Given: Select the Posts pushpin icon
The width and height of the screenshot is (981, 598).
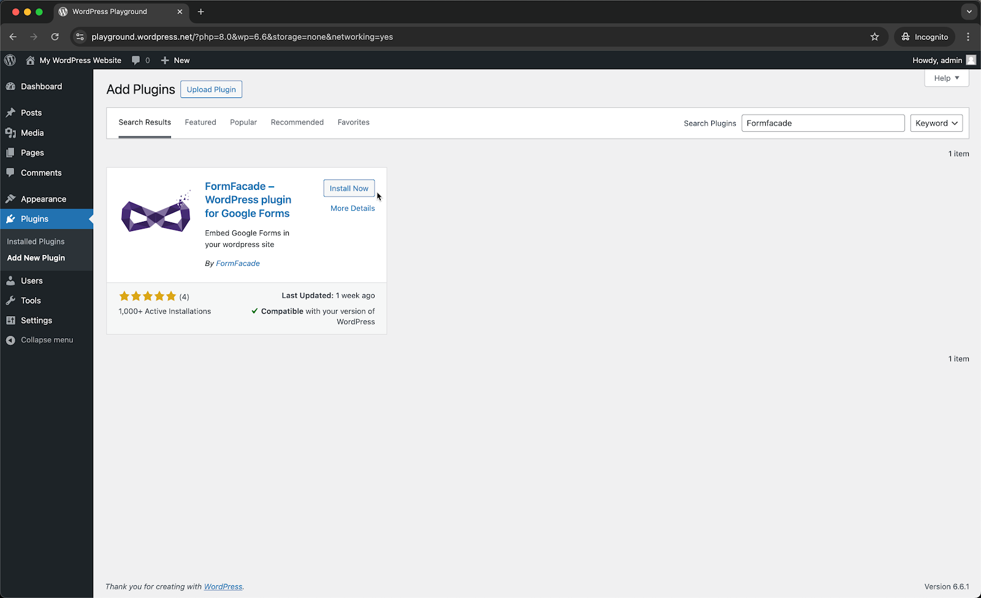Looking at the screenshot, I should (12, 112).
